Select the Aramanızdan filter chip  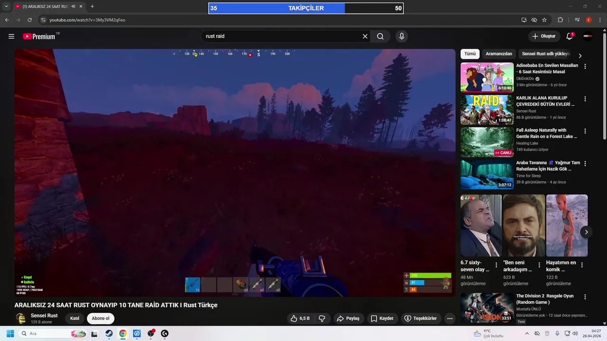point(499,54)
